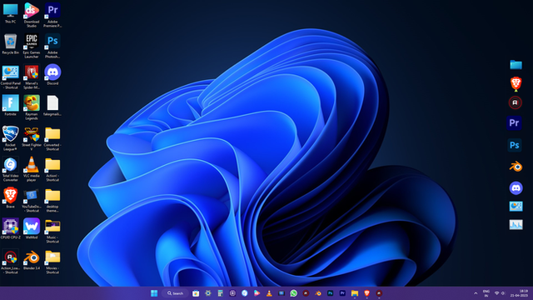
Task: Open Settings gear on the taskbar
Action: point(208,293)
